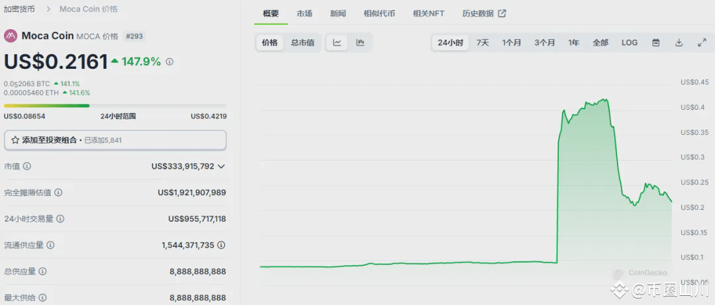Click US$0.4219 range high value

pos(209,116)
